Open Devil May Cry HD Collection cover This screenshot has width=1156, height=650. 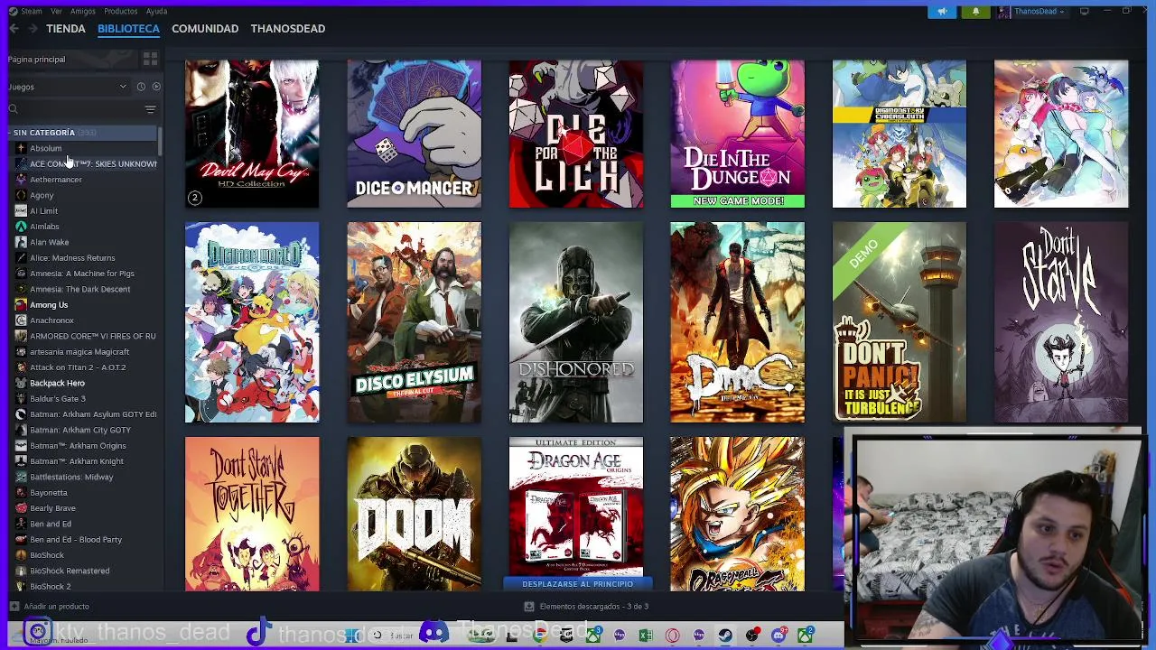252,134
